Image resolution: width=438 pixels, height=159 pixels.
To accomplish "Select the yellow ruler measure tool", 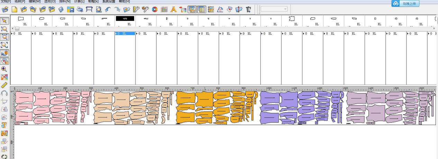I will 5,85.
